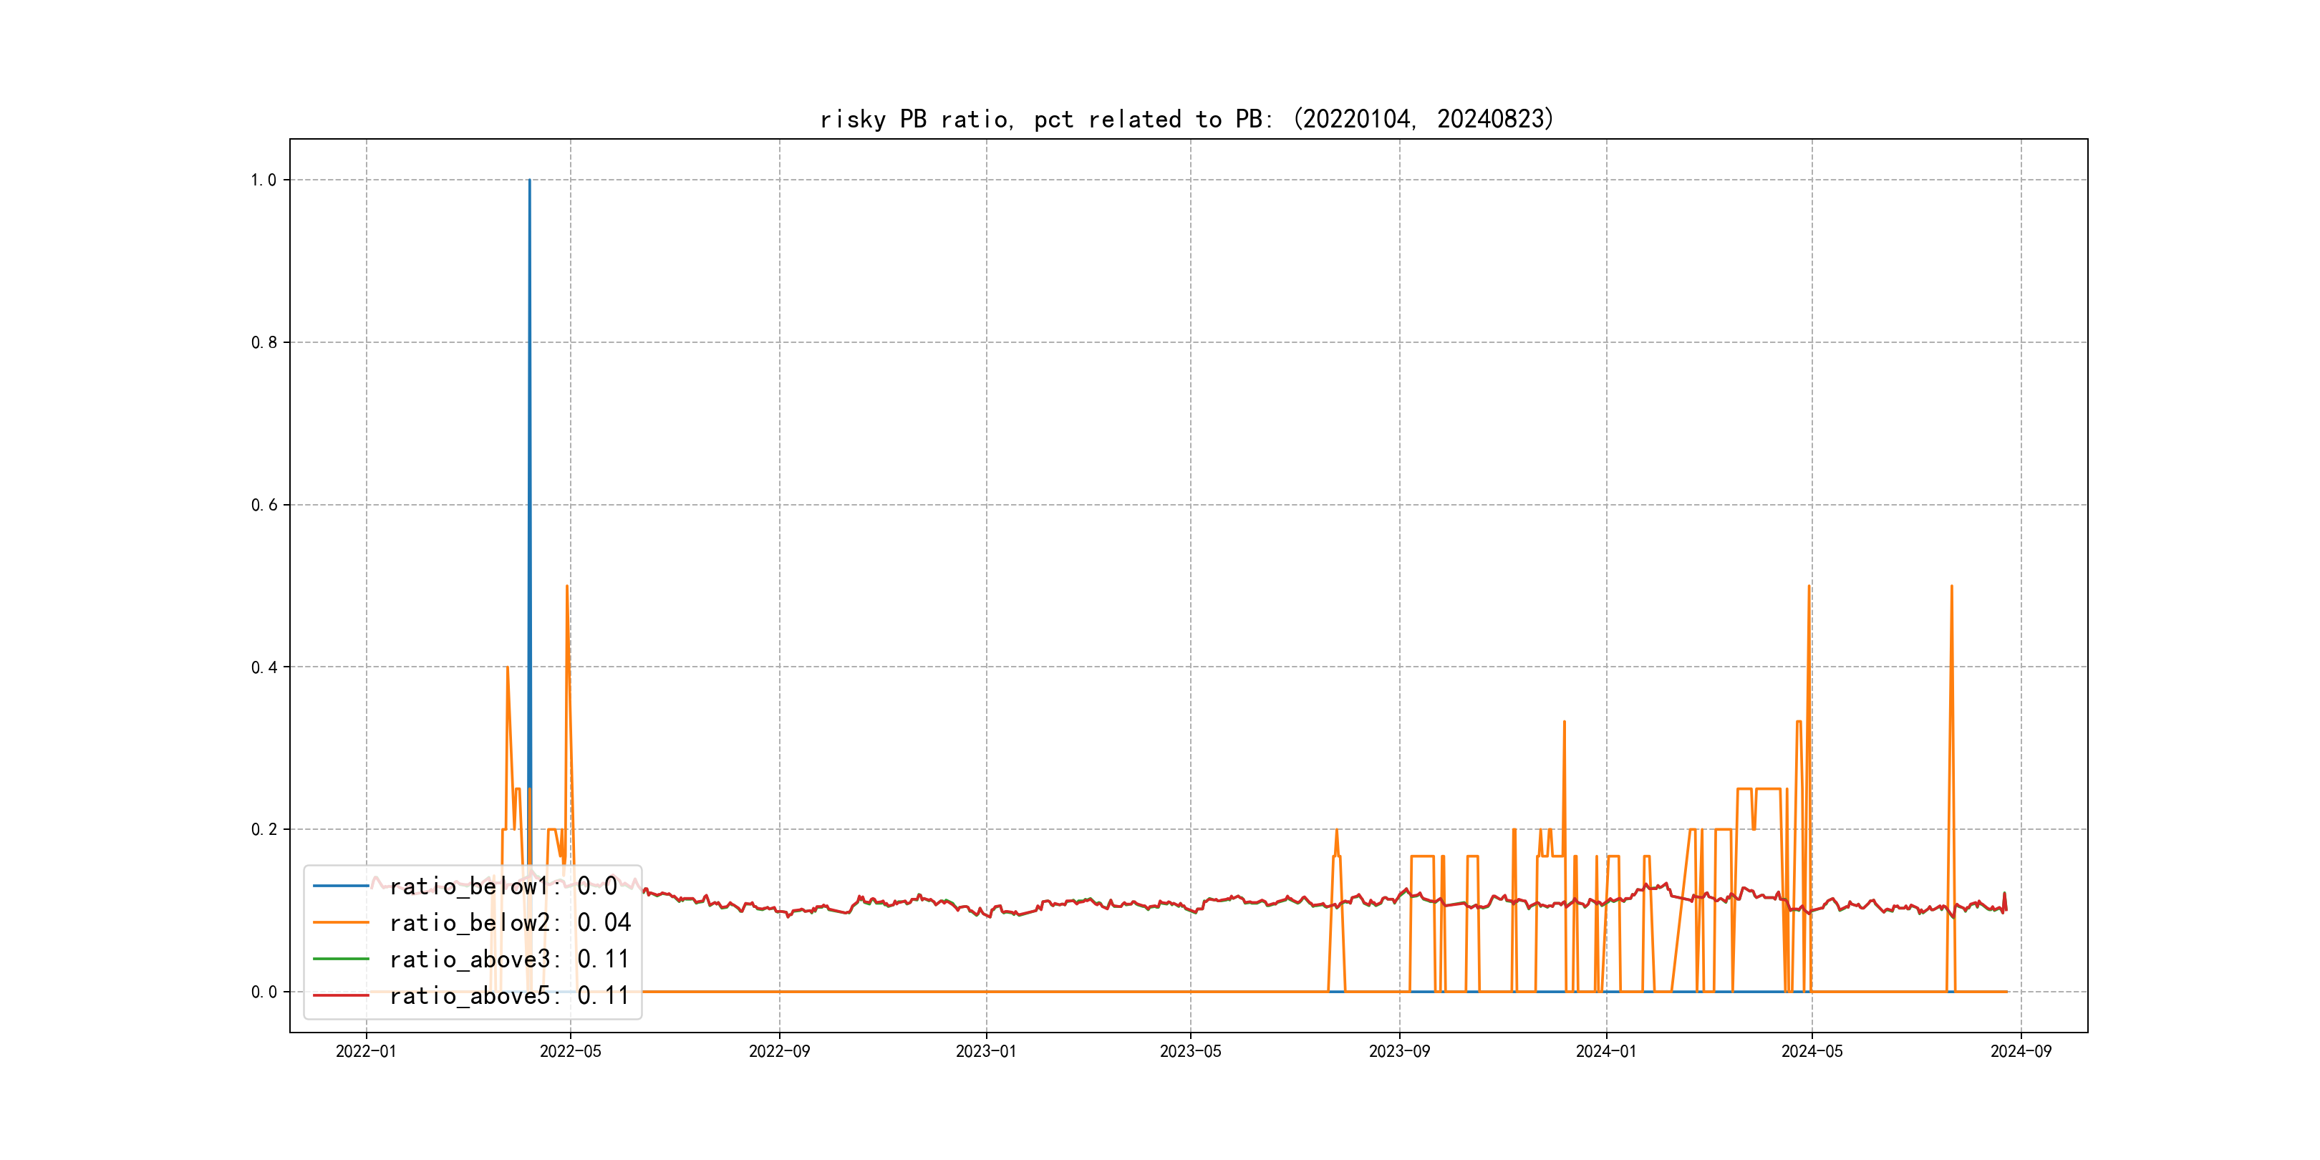Select the 'ratio_above5: 0.11' legend label
2320x1160 pixels.
click(x=509, y=996)
